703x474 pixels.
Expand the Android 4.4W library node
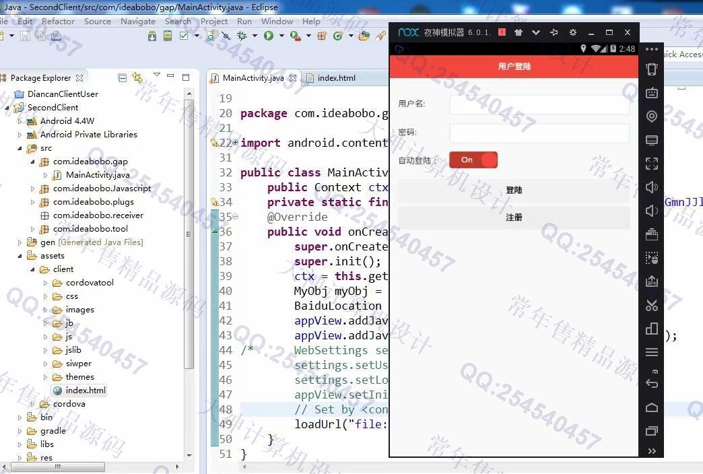[x=20, y=121]
